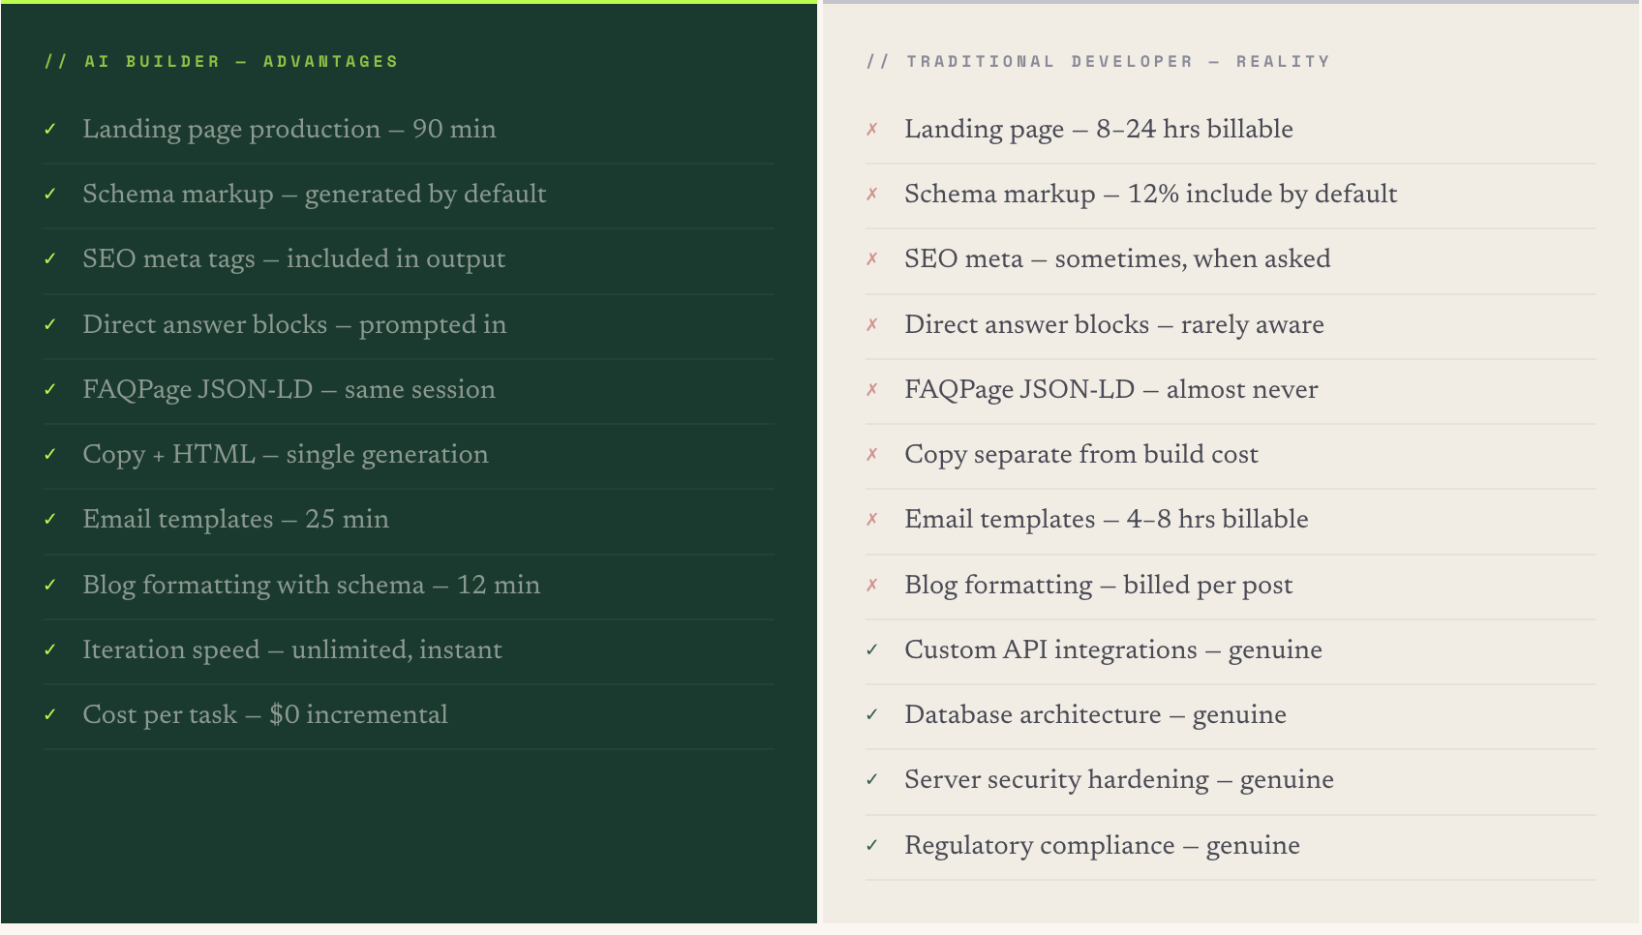Viewport: 1642px width, 935px height.
Task: Click the red X beside Copy separate from build cost
Action: click(x=872, y=455)
